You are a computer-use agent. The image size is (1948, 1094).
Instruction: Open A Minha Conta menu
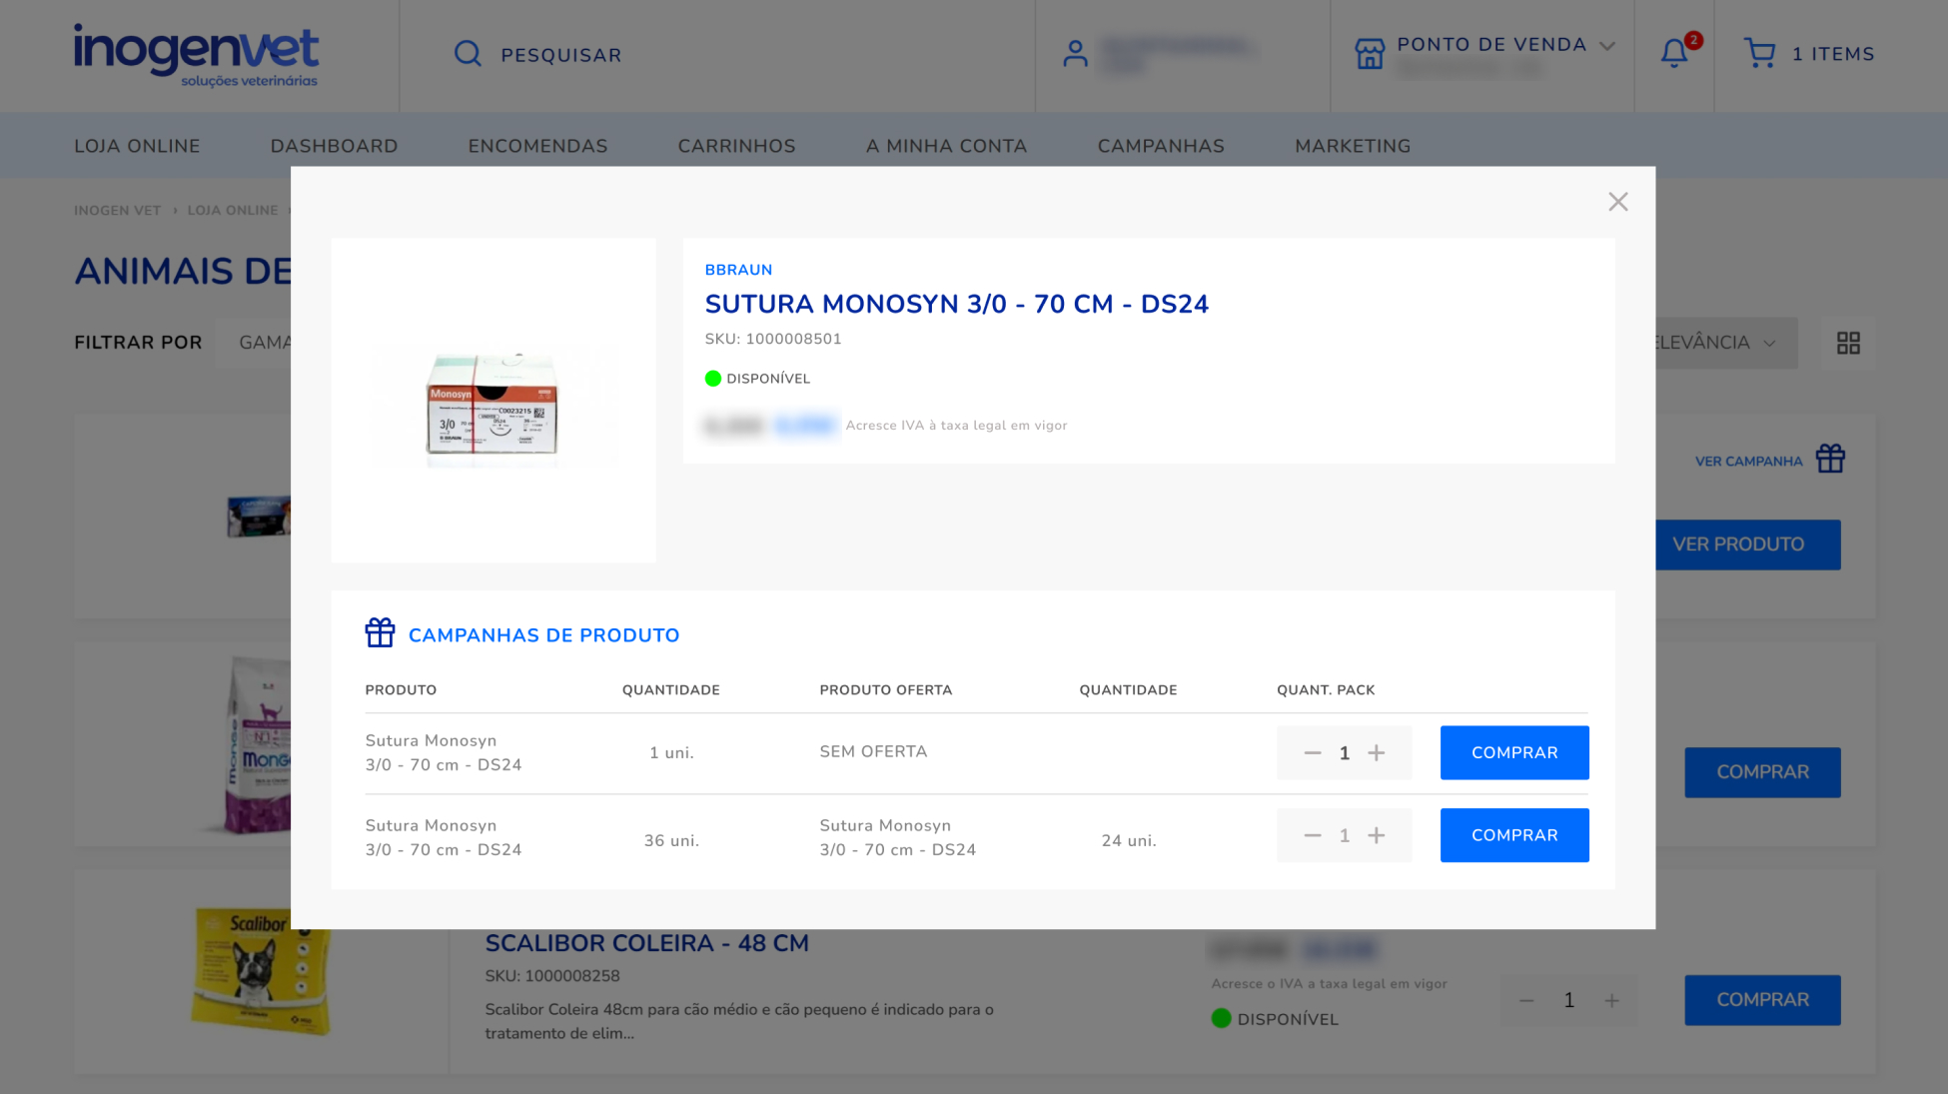point(946,146)
